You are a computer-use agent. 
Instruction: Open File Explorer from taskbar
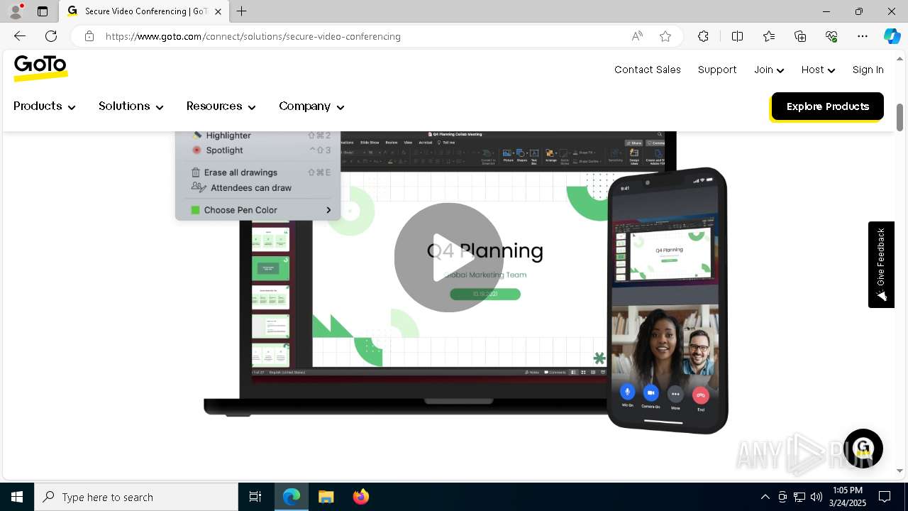[x=326, y=497]
